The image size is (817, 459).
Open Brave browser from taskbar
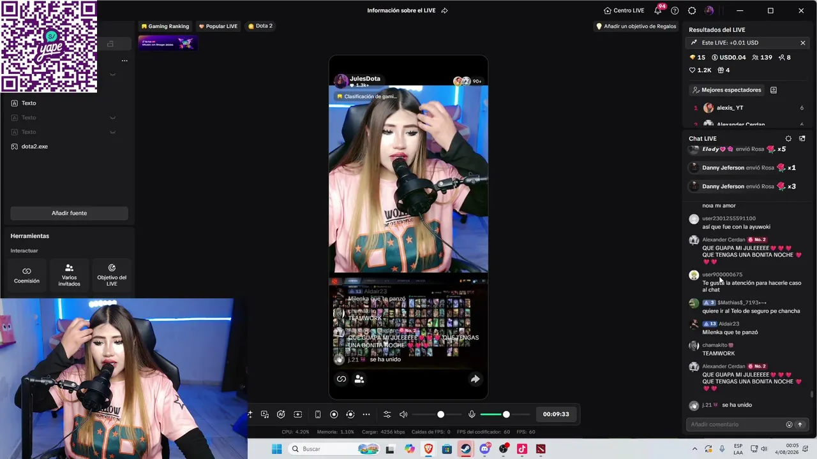428,449
